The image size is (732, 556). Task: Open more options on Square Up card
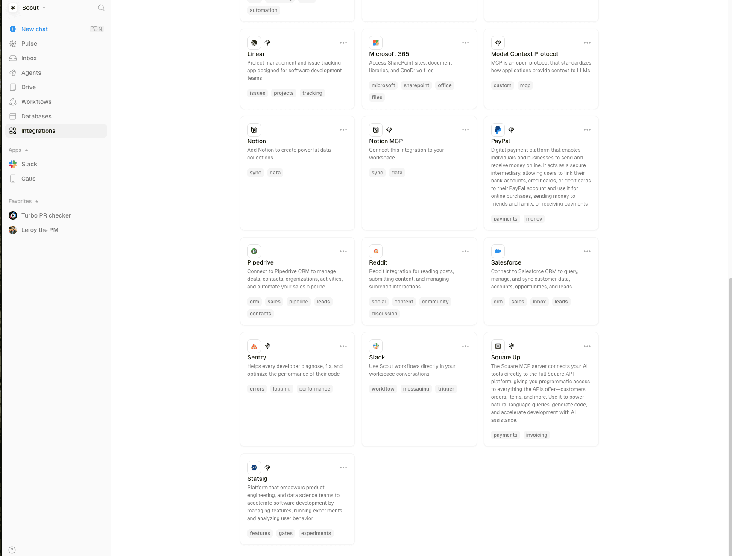(x=587, y=346)
